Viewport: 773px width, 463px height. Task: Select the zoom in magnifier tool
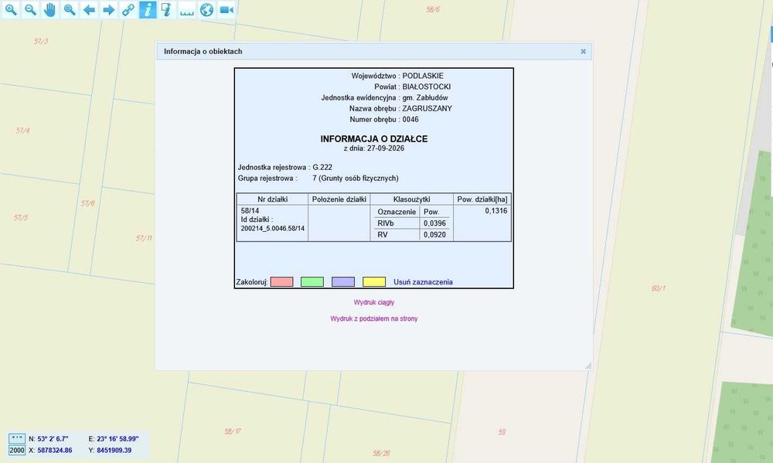11,10
